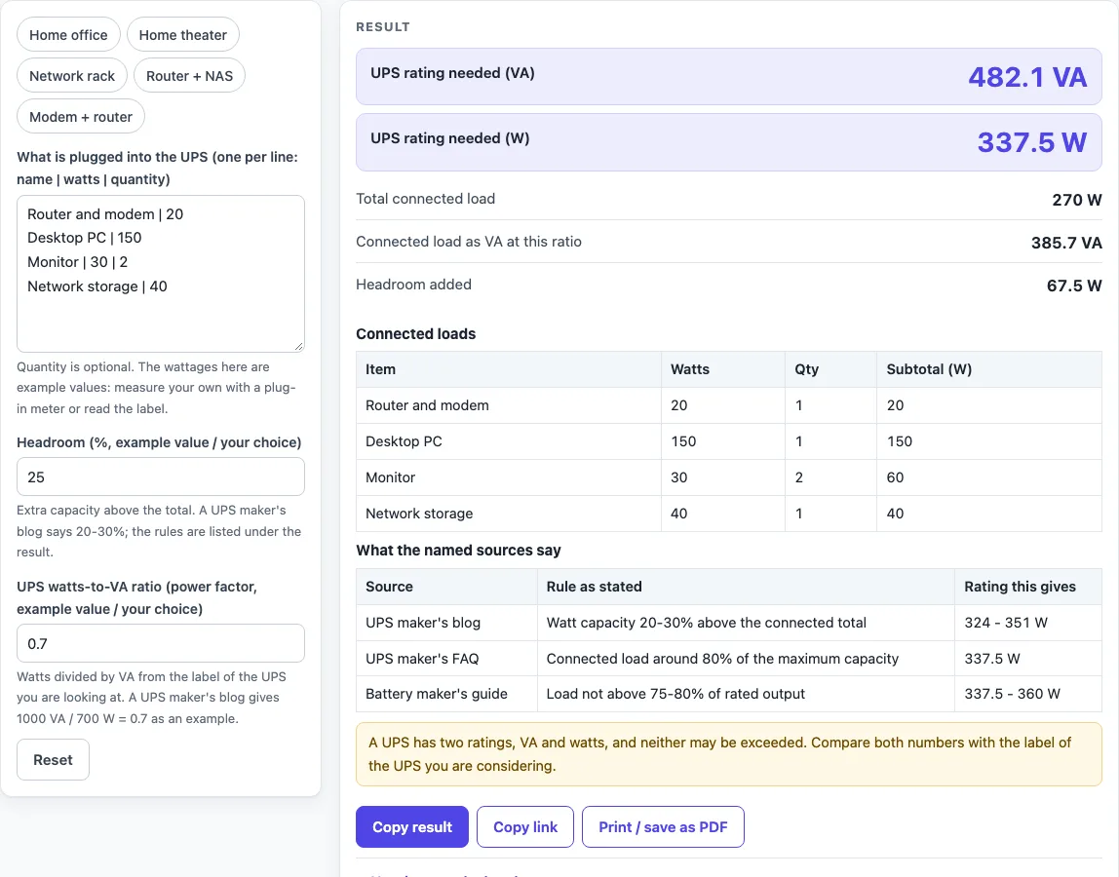Image resolution: width=1119 pixels, height=877 pixels.
Task: Select the Home office preset
Action: pos(68,35)
